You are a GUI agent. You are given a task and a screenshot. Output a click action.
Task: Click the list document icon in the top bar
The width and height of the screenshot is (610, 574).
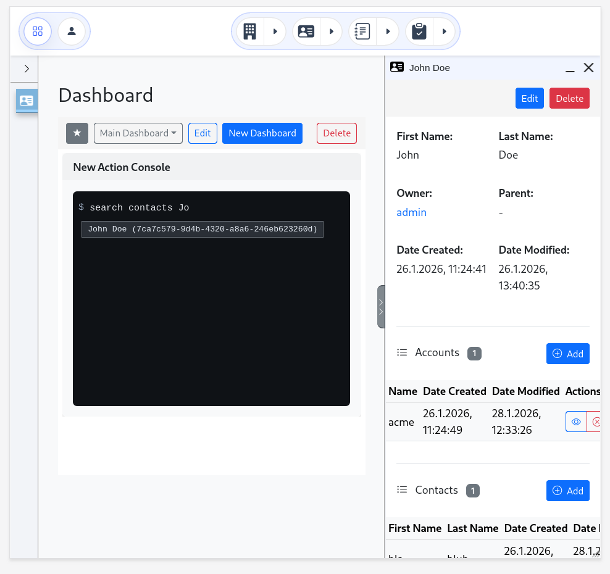tap(362, 31)
